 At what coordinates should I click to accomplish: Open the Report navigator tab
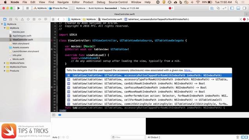(46, 19)
